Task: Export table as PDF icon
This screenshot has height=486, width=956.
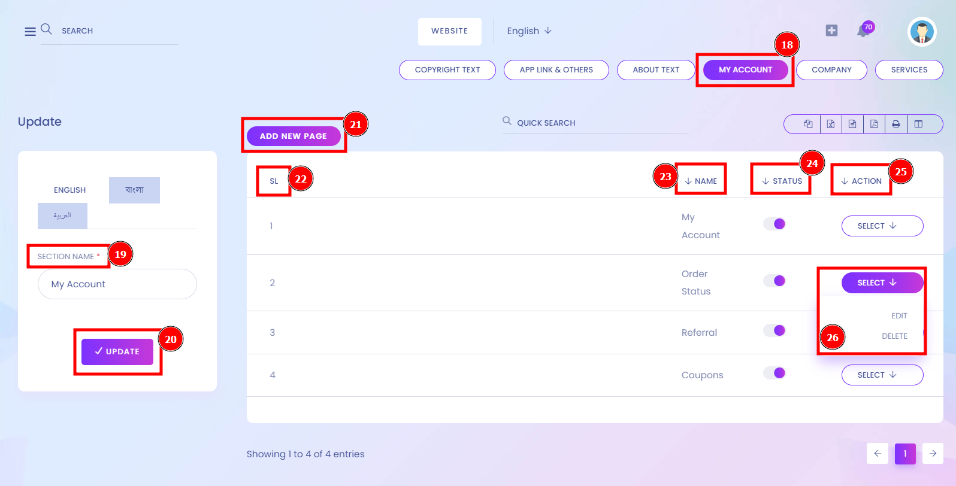Action: pos(874,124)
